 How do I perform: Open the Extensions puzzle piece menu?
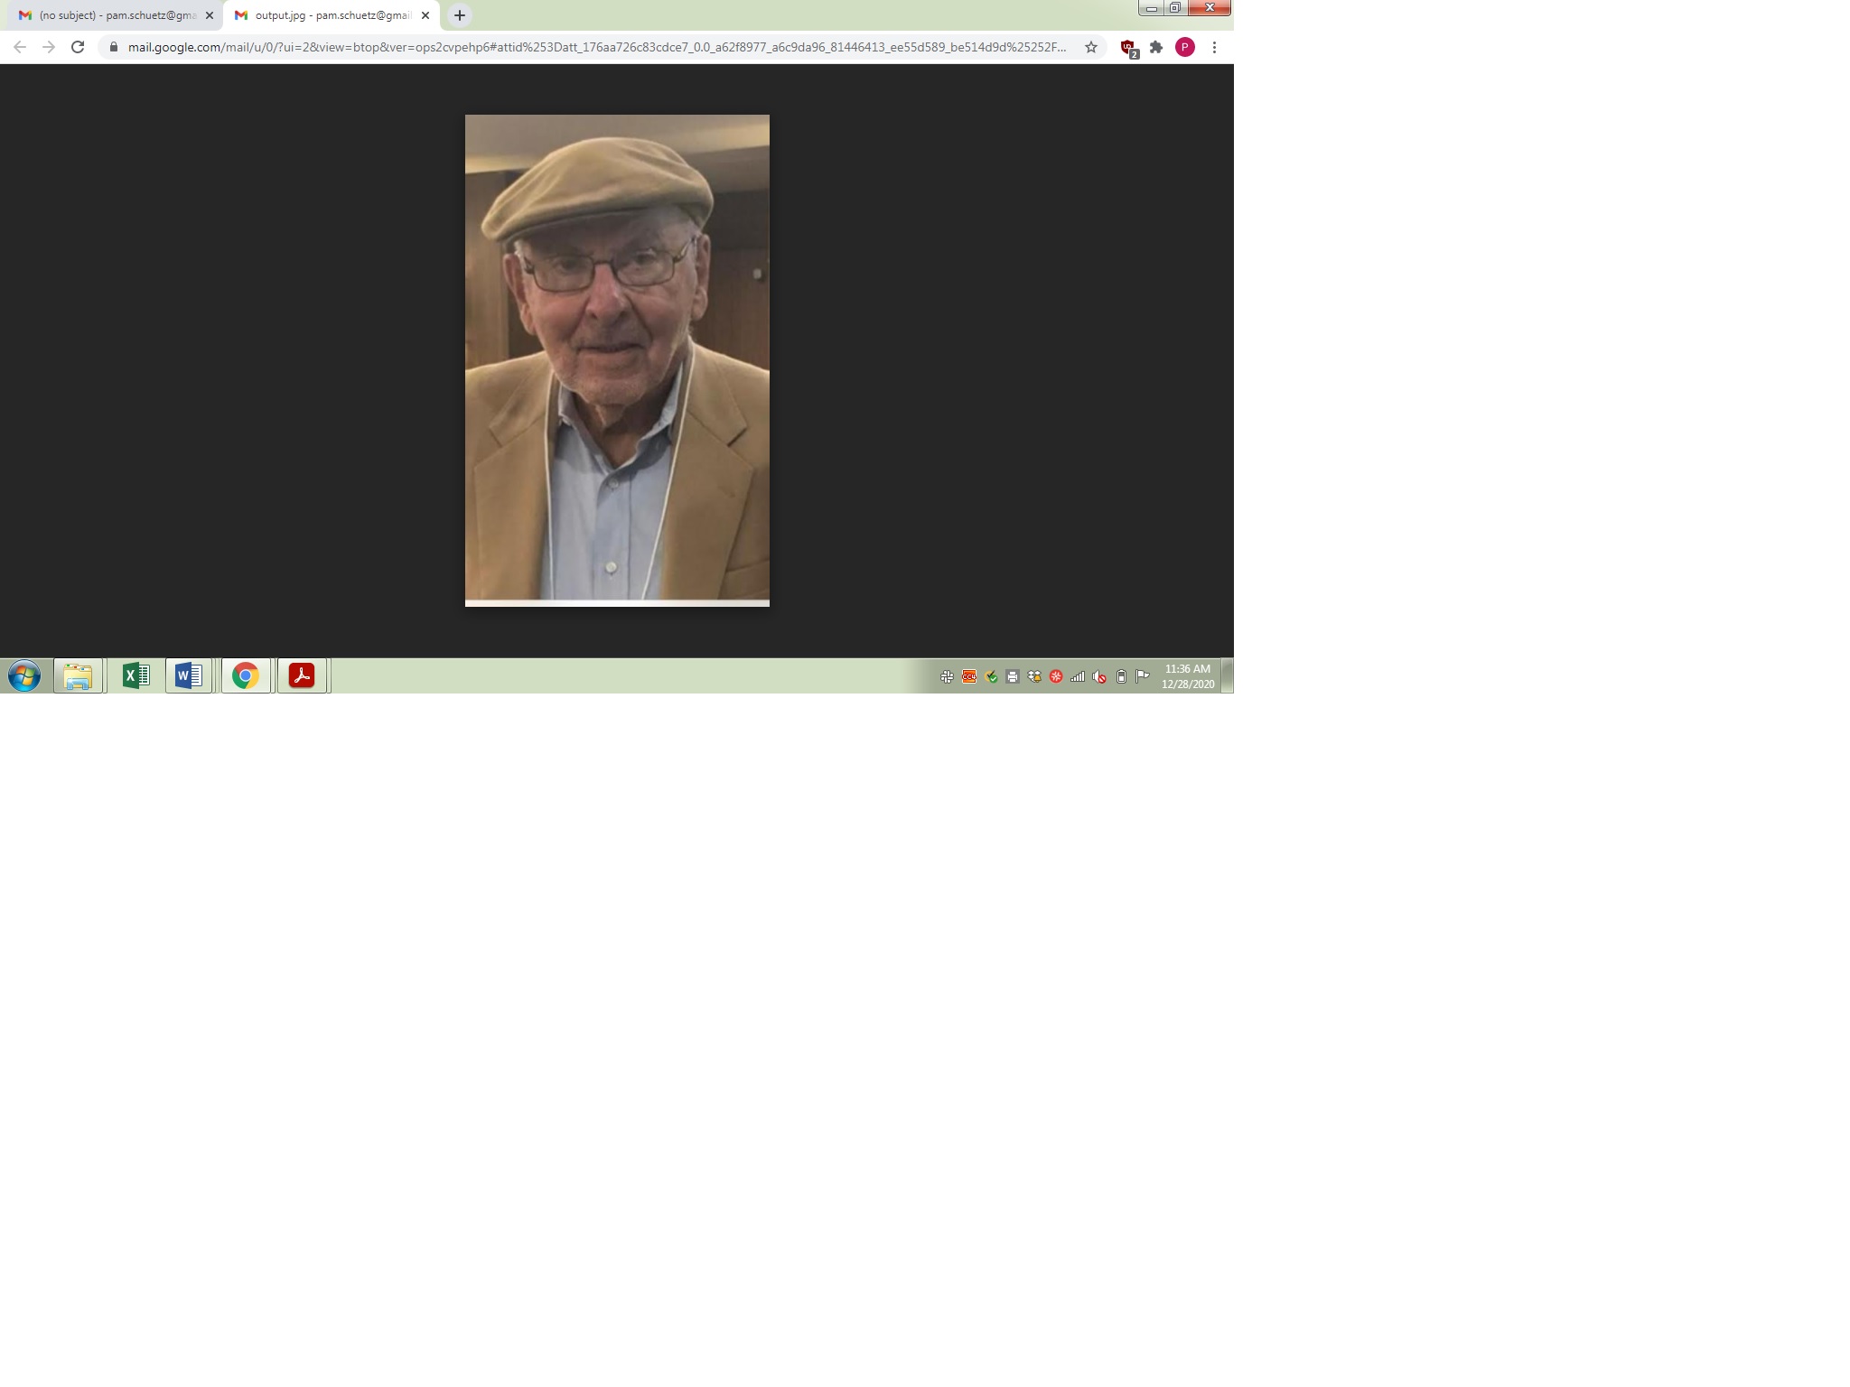point(1156,47)
